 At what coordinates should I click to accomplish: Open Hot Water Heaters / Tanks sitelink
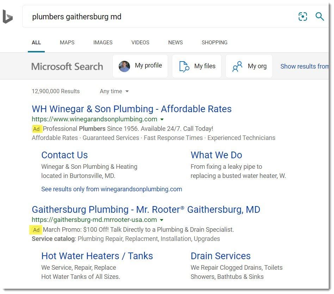[x=97, y=256]
